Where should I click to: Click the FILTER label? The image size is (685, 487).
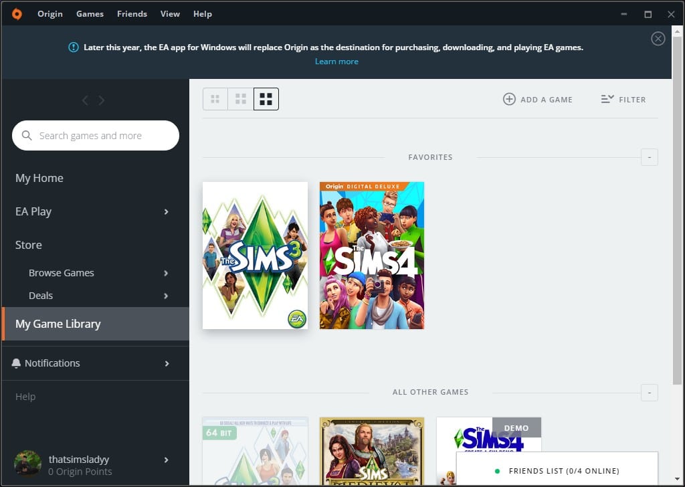click(632, 100)
